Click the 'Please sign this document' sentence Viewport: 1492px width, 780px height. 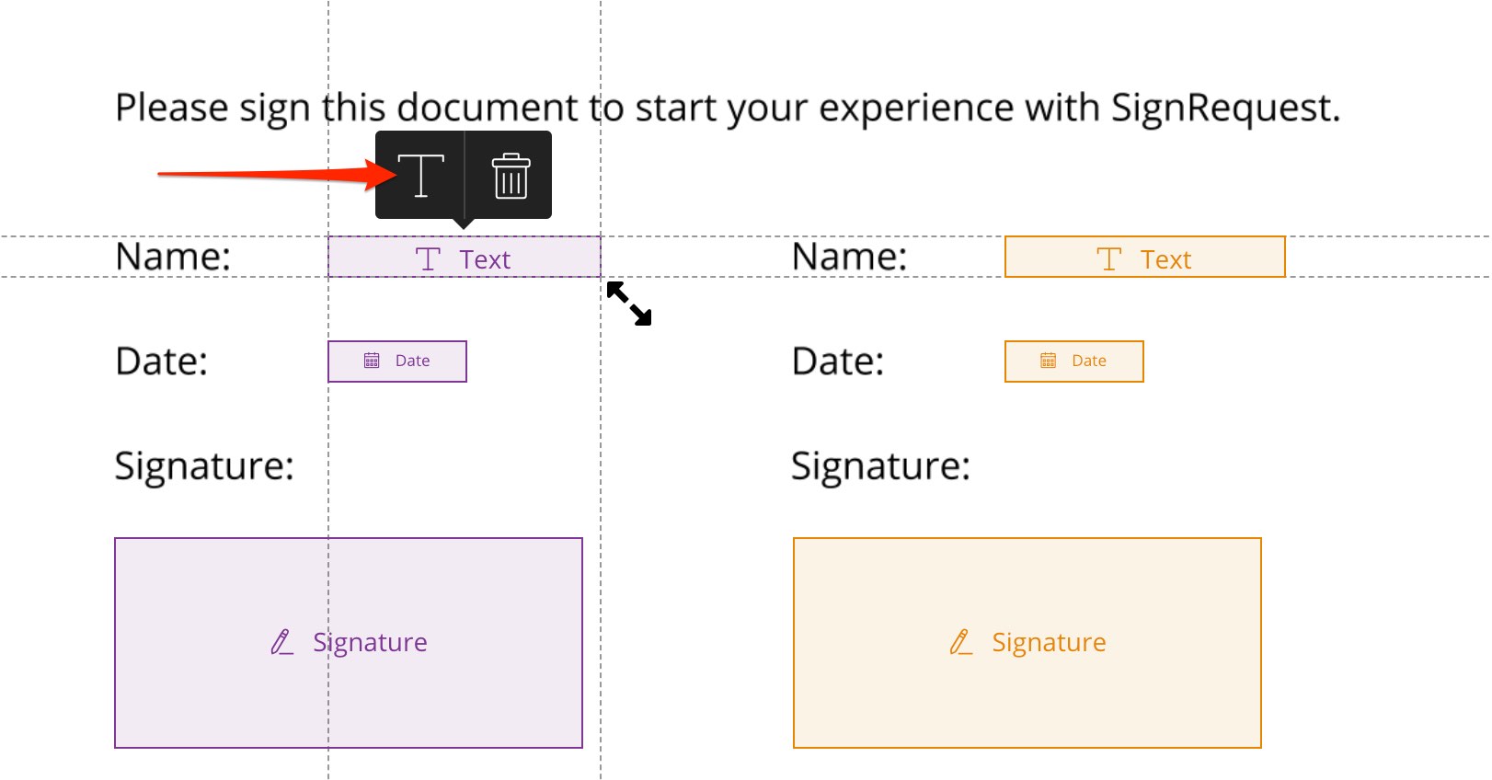click(728, 109)
